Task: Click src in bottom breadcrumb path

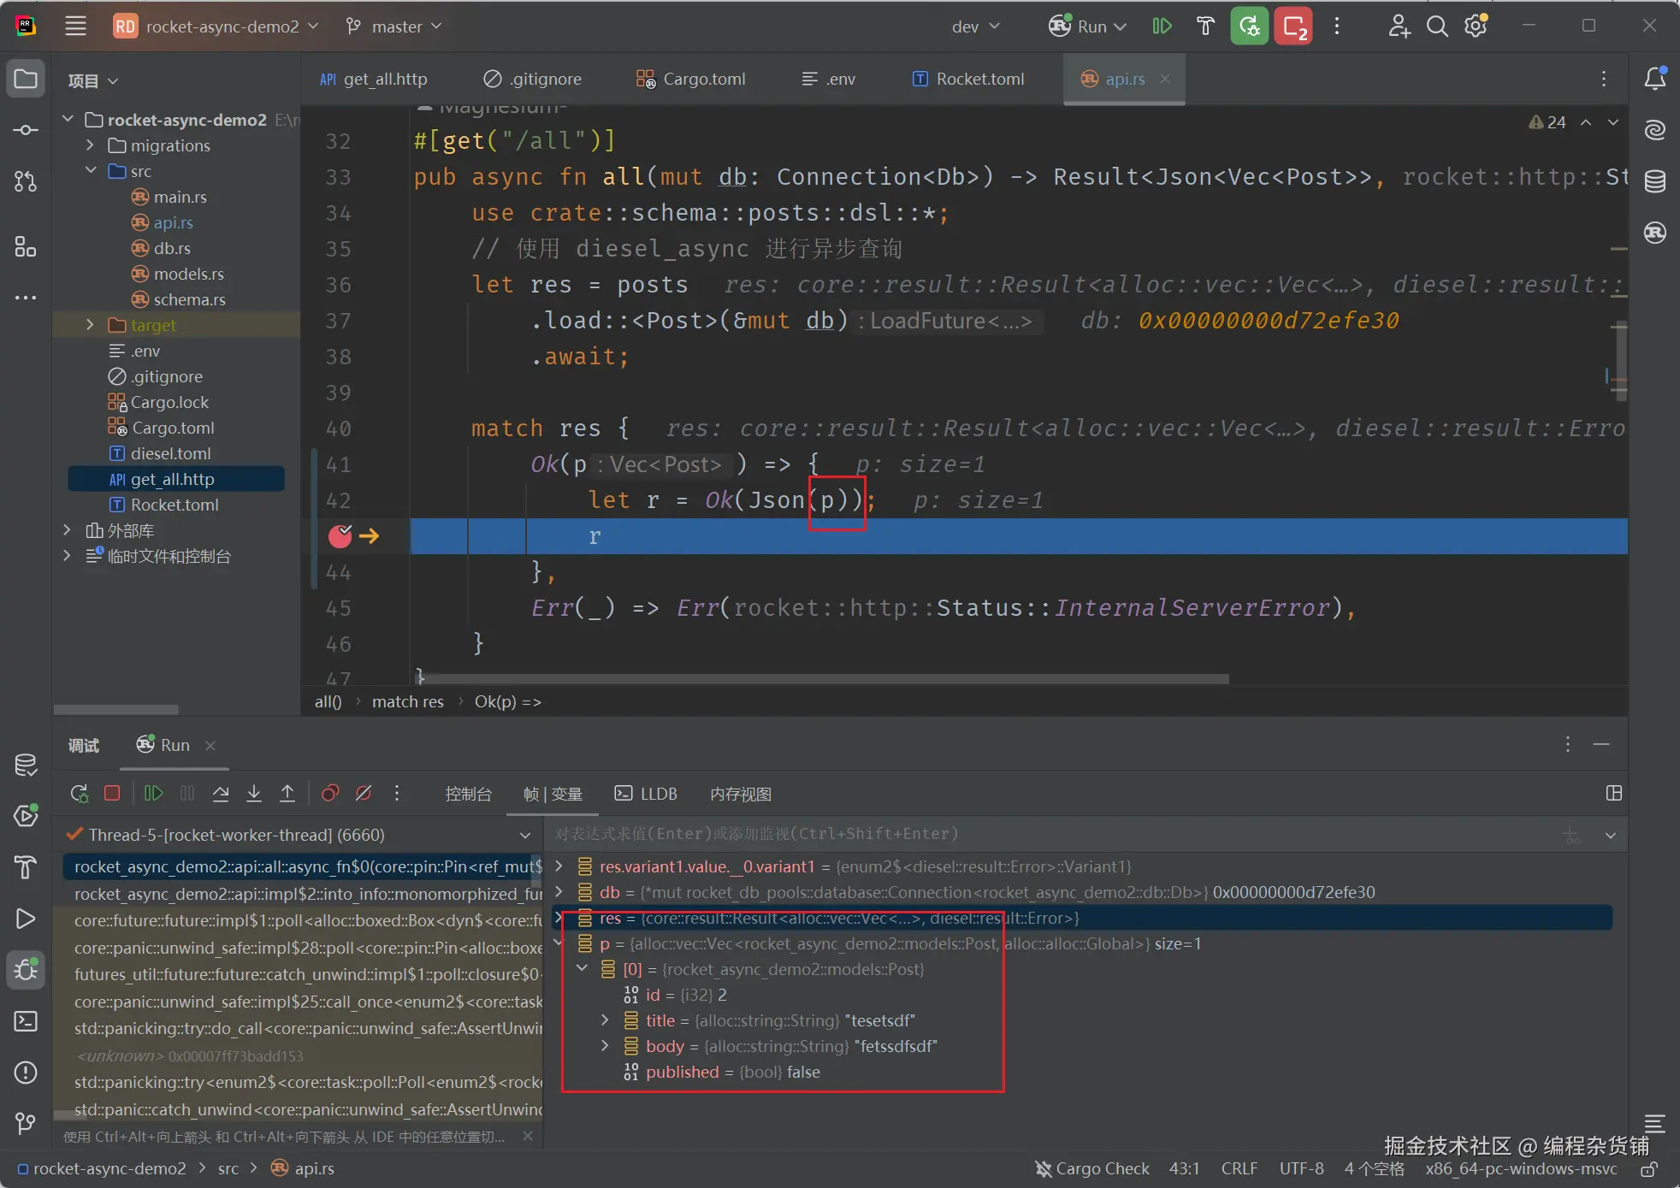Action: coord(228,1168)
